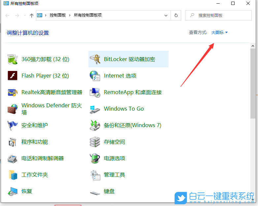Open BitLocker 驱动器加密 link
Image resolution: width=258 pixels, height=206 pixels.
tap(129, 59)
